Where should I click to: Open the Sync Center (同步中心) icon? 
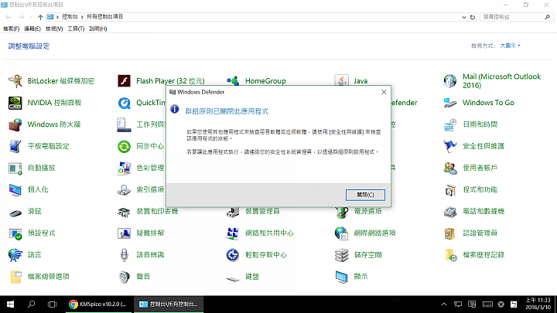(124, 146)
